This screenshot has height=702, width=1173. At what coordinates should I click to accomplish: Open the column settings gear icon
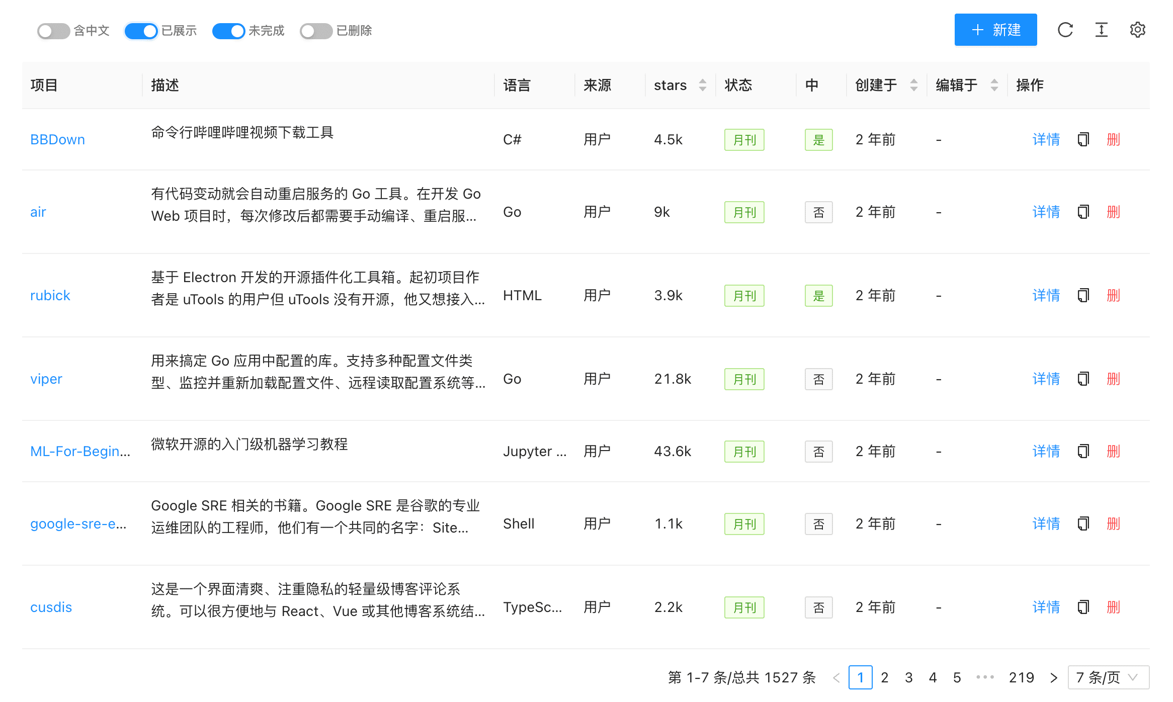pyautogui.click(x=1137, y=30)
